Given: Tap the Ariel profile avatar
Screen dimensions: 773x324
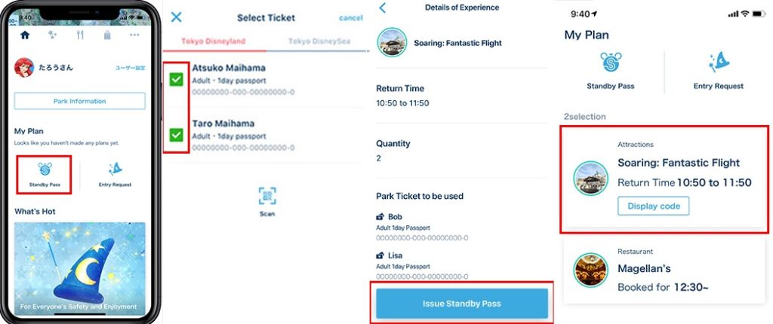Looking at the screenshot, I should 24,68.
